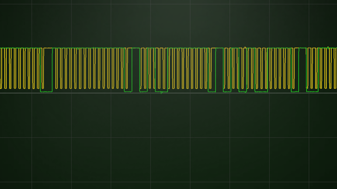Click the seventh green low pulse from left

click(243, 91)
